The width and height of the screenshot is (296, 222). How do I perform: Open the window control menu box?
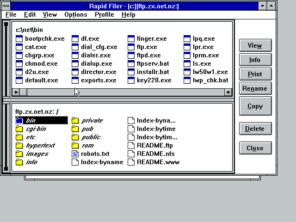(6, 6)
